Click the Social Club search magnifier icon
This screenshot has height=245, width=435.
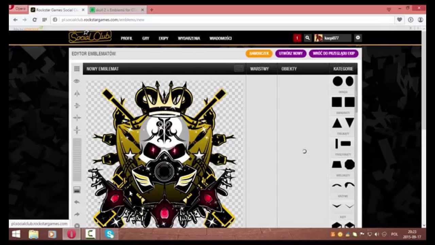tap(308, 38)
